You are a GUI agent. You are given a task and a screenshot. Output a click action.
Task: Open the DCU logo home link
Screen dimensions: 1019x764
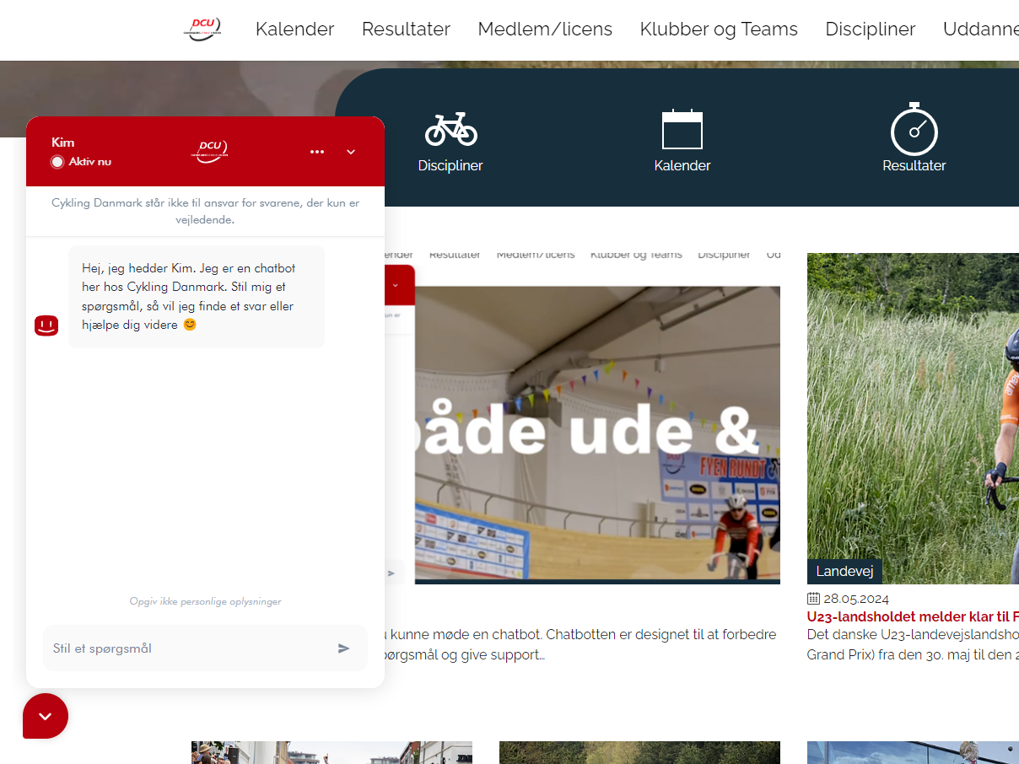click(x=202, y=30)
